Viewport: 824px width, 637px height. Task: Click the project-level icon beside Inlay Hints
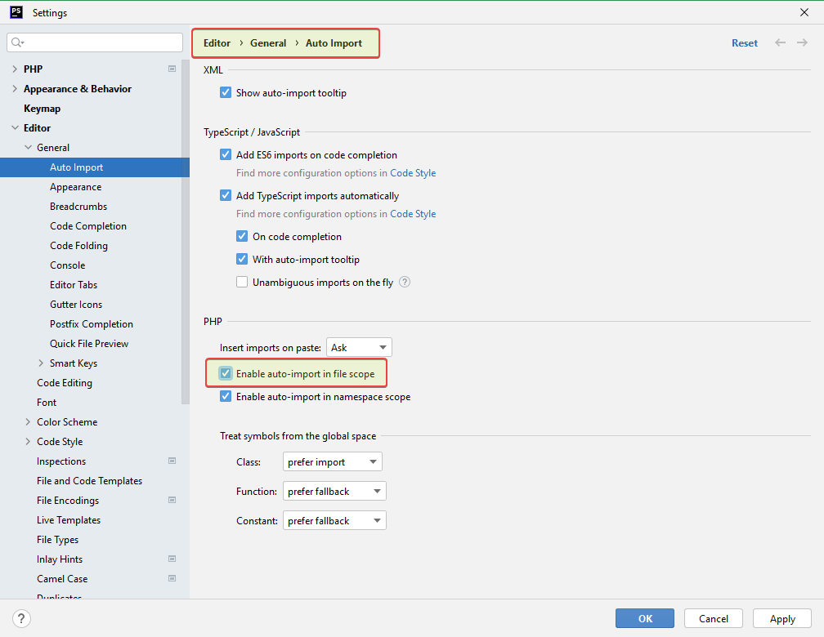tap(172, 559)
